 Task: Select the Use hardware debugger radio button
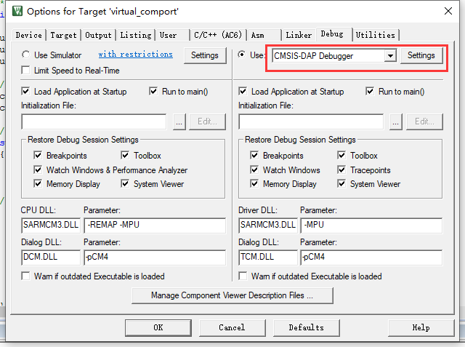(242, 55)
